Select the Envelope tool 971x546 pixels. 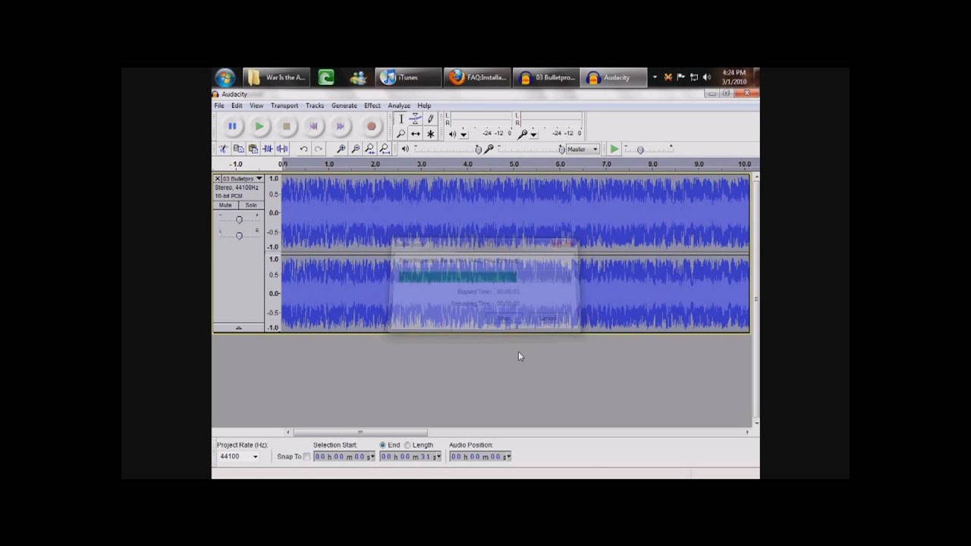[x=416, y=119]
